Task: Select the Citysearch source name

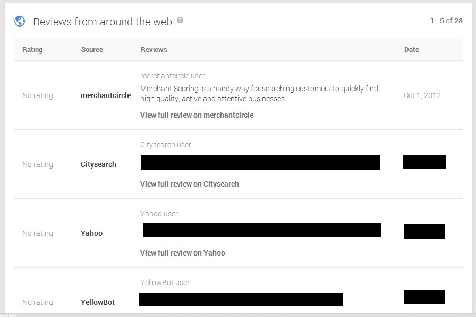Action: coord(98,164)
